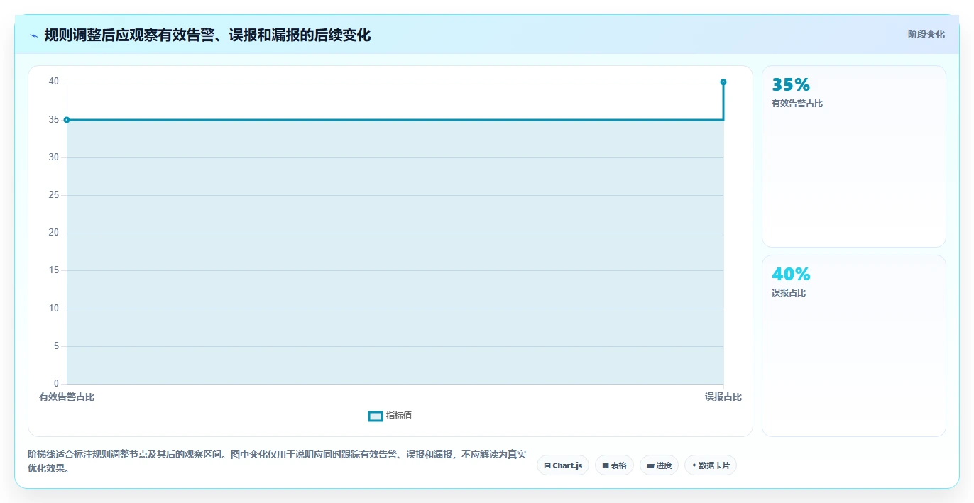Click the 误报占比 x-axis label
Viewport: 974px width, 503px height.
click(x=723, y=397)
